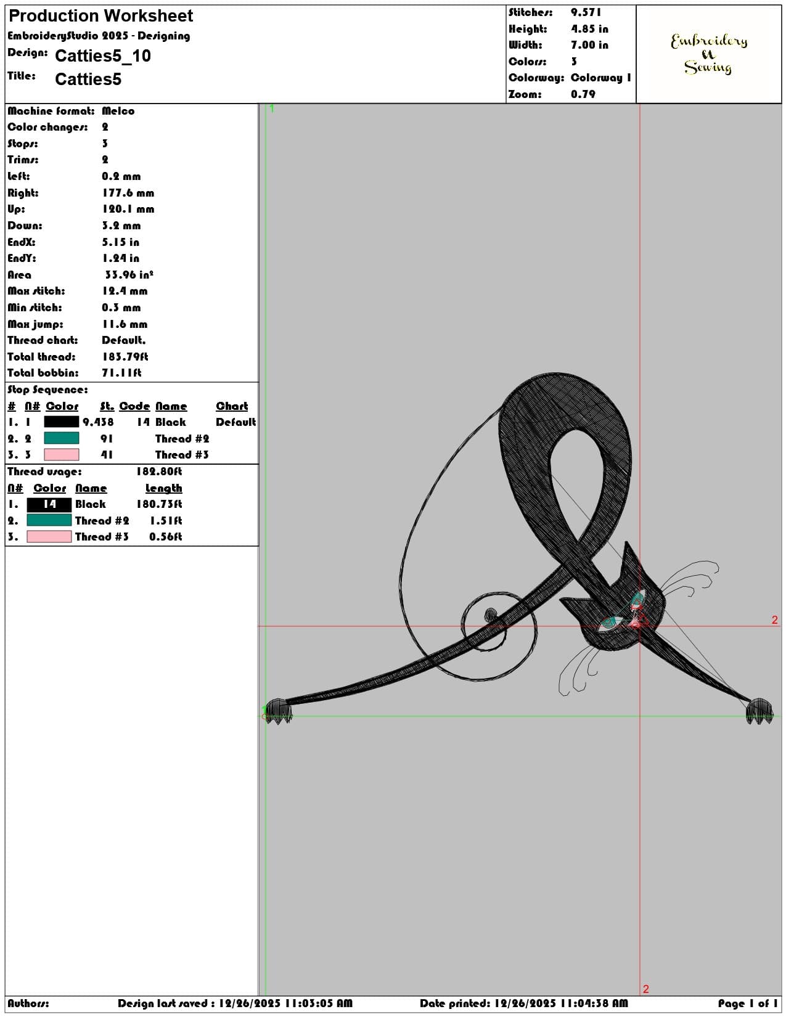Click the black swatch in Stop Sequence

61,422
